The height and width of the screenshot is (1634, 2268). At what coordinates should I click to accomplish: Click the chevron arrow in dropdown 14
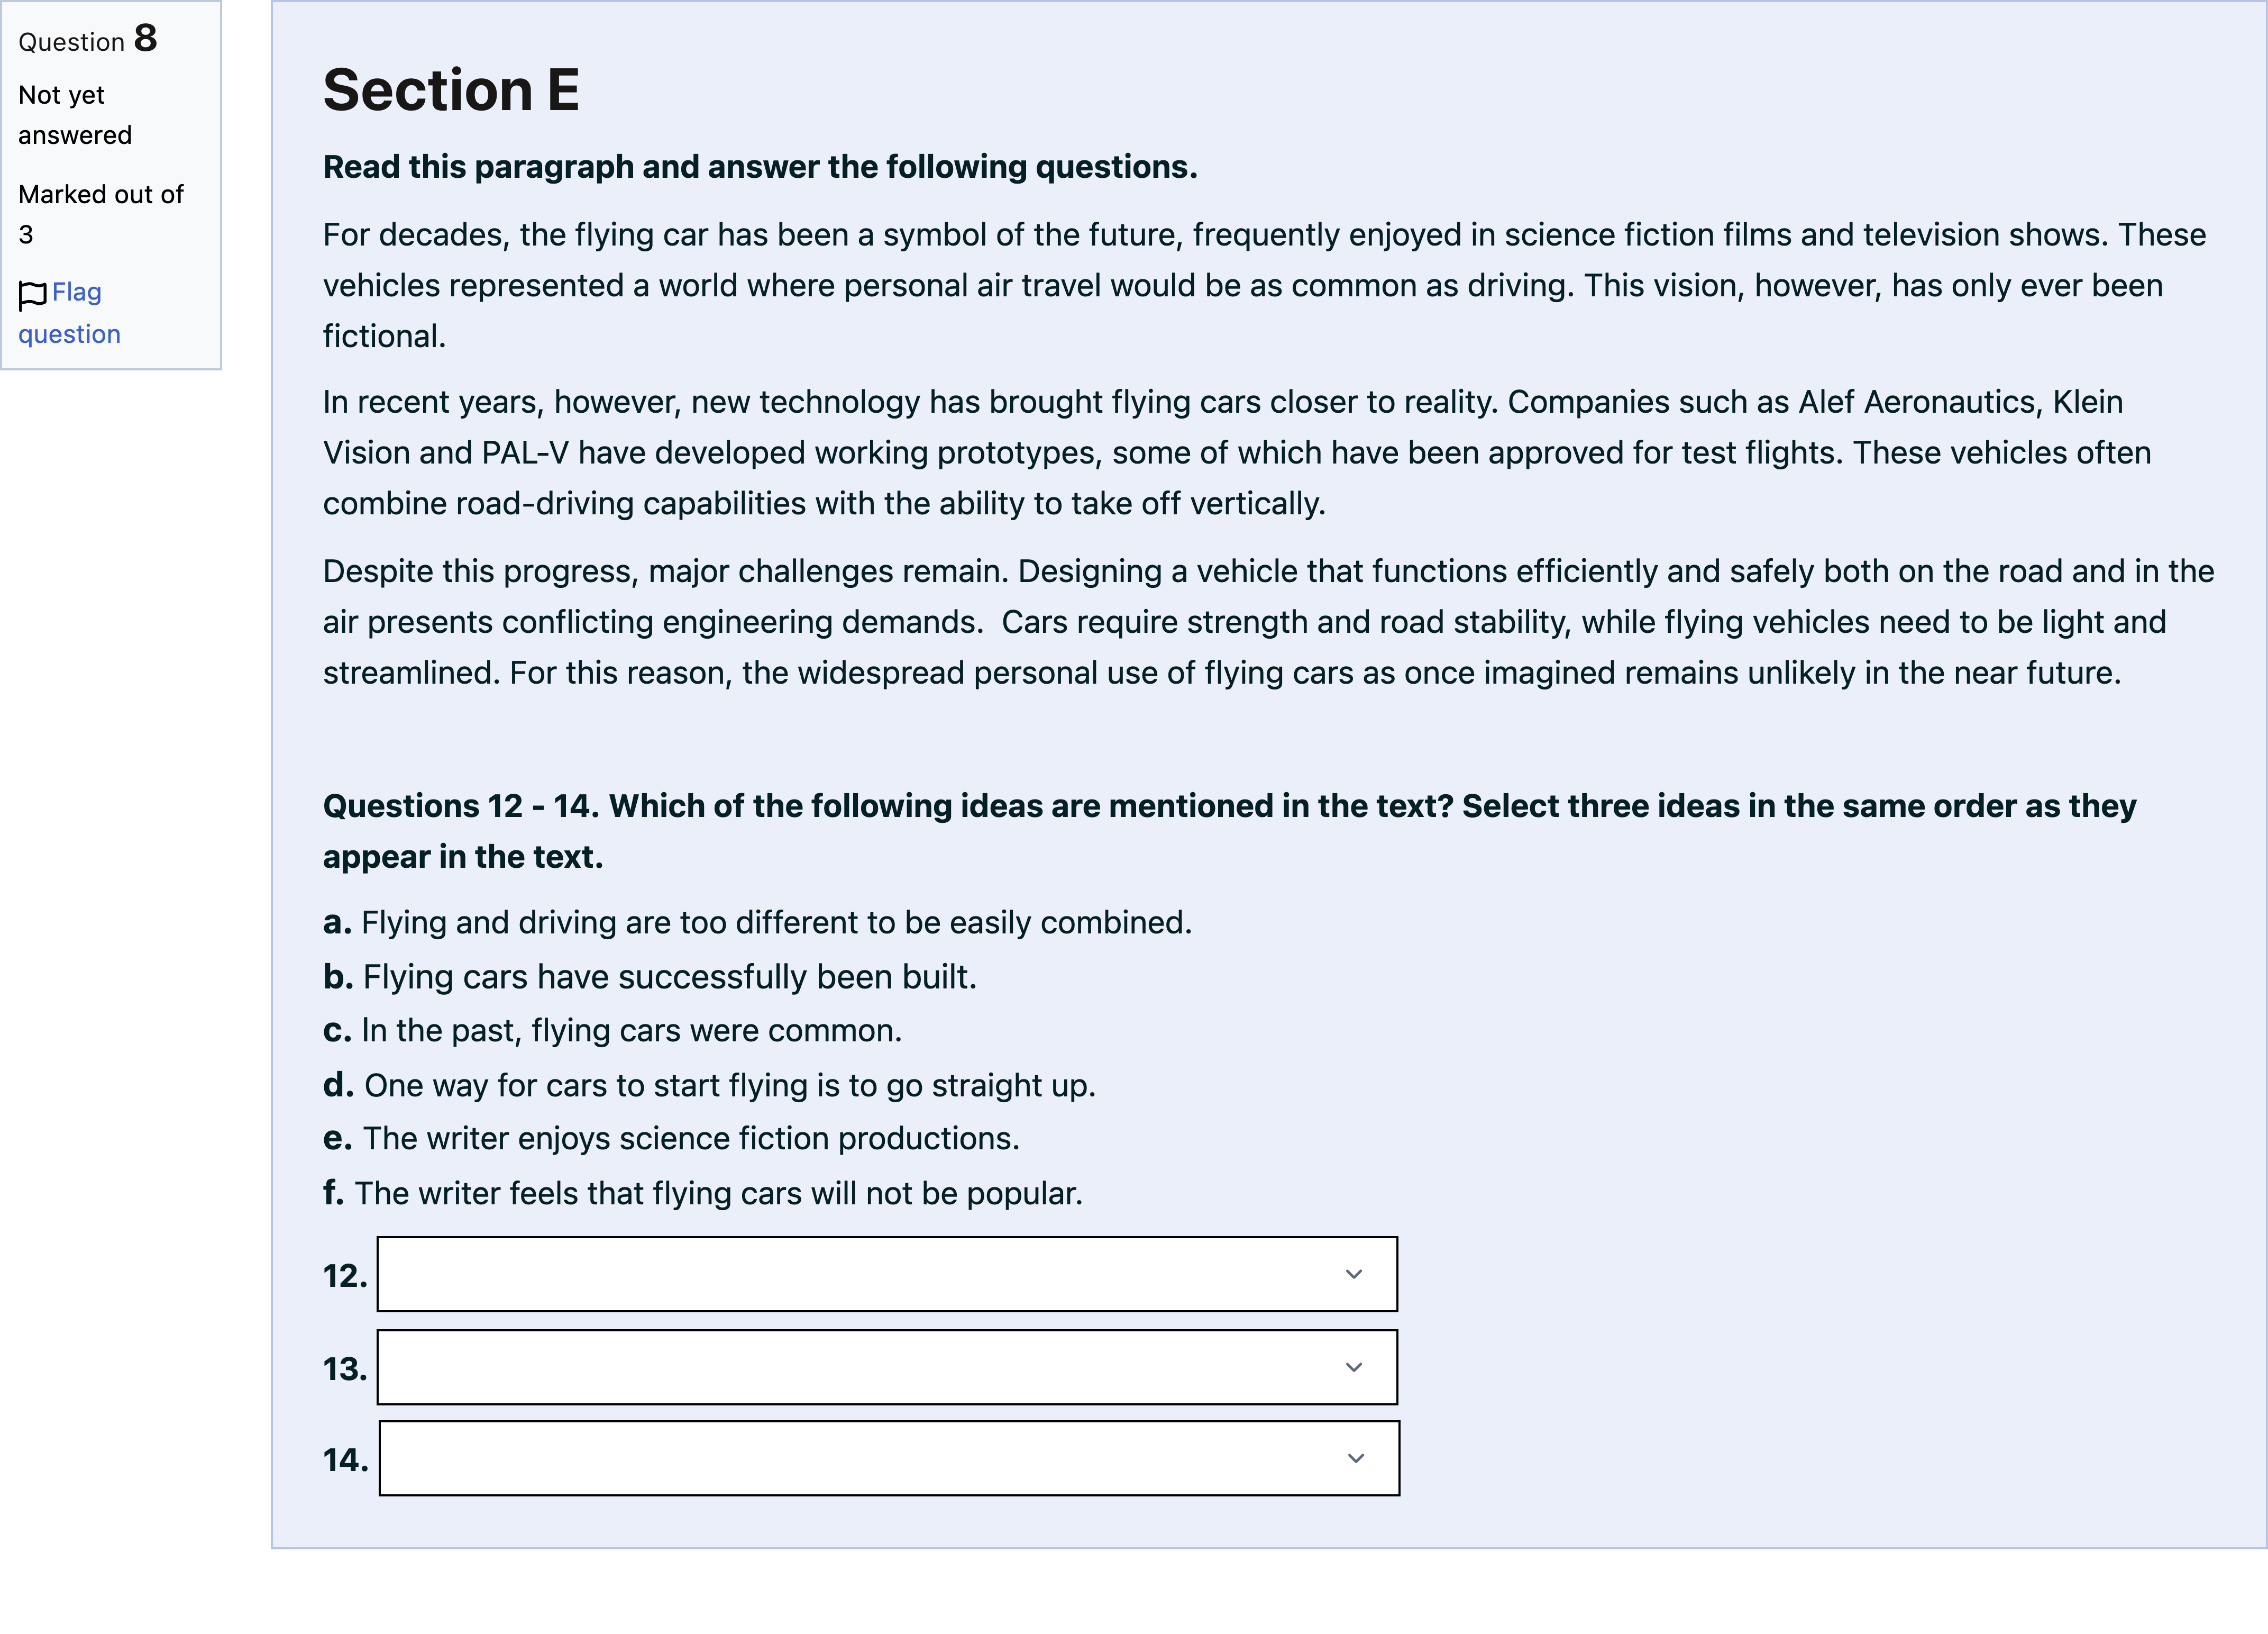click(x=1356, y=1458)
